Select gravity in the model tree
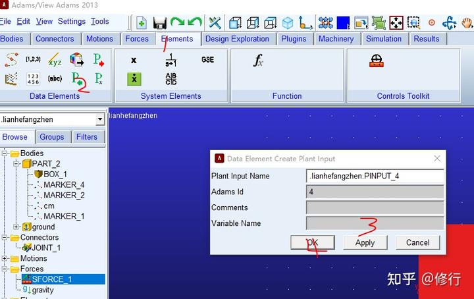Image resolution: width=474 pixels, height=299 pixels. click(x=38, y=290)
